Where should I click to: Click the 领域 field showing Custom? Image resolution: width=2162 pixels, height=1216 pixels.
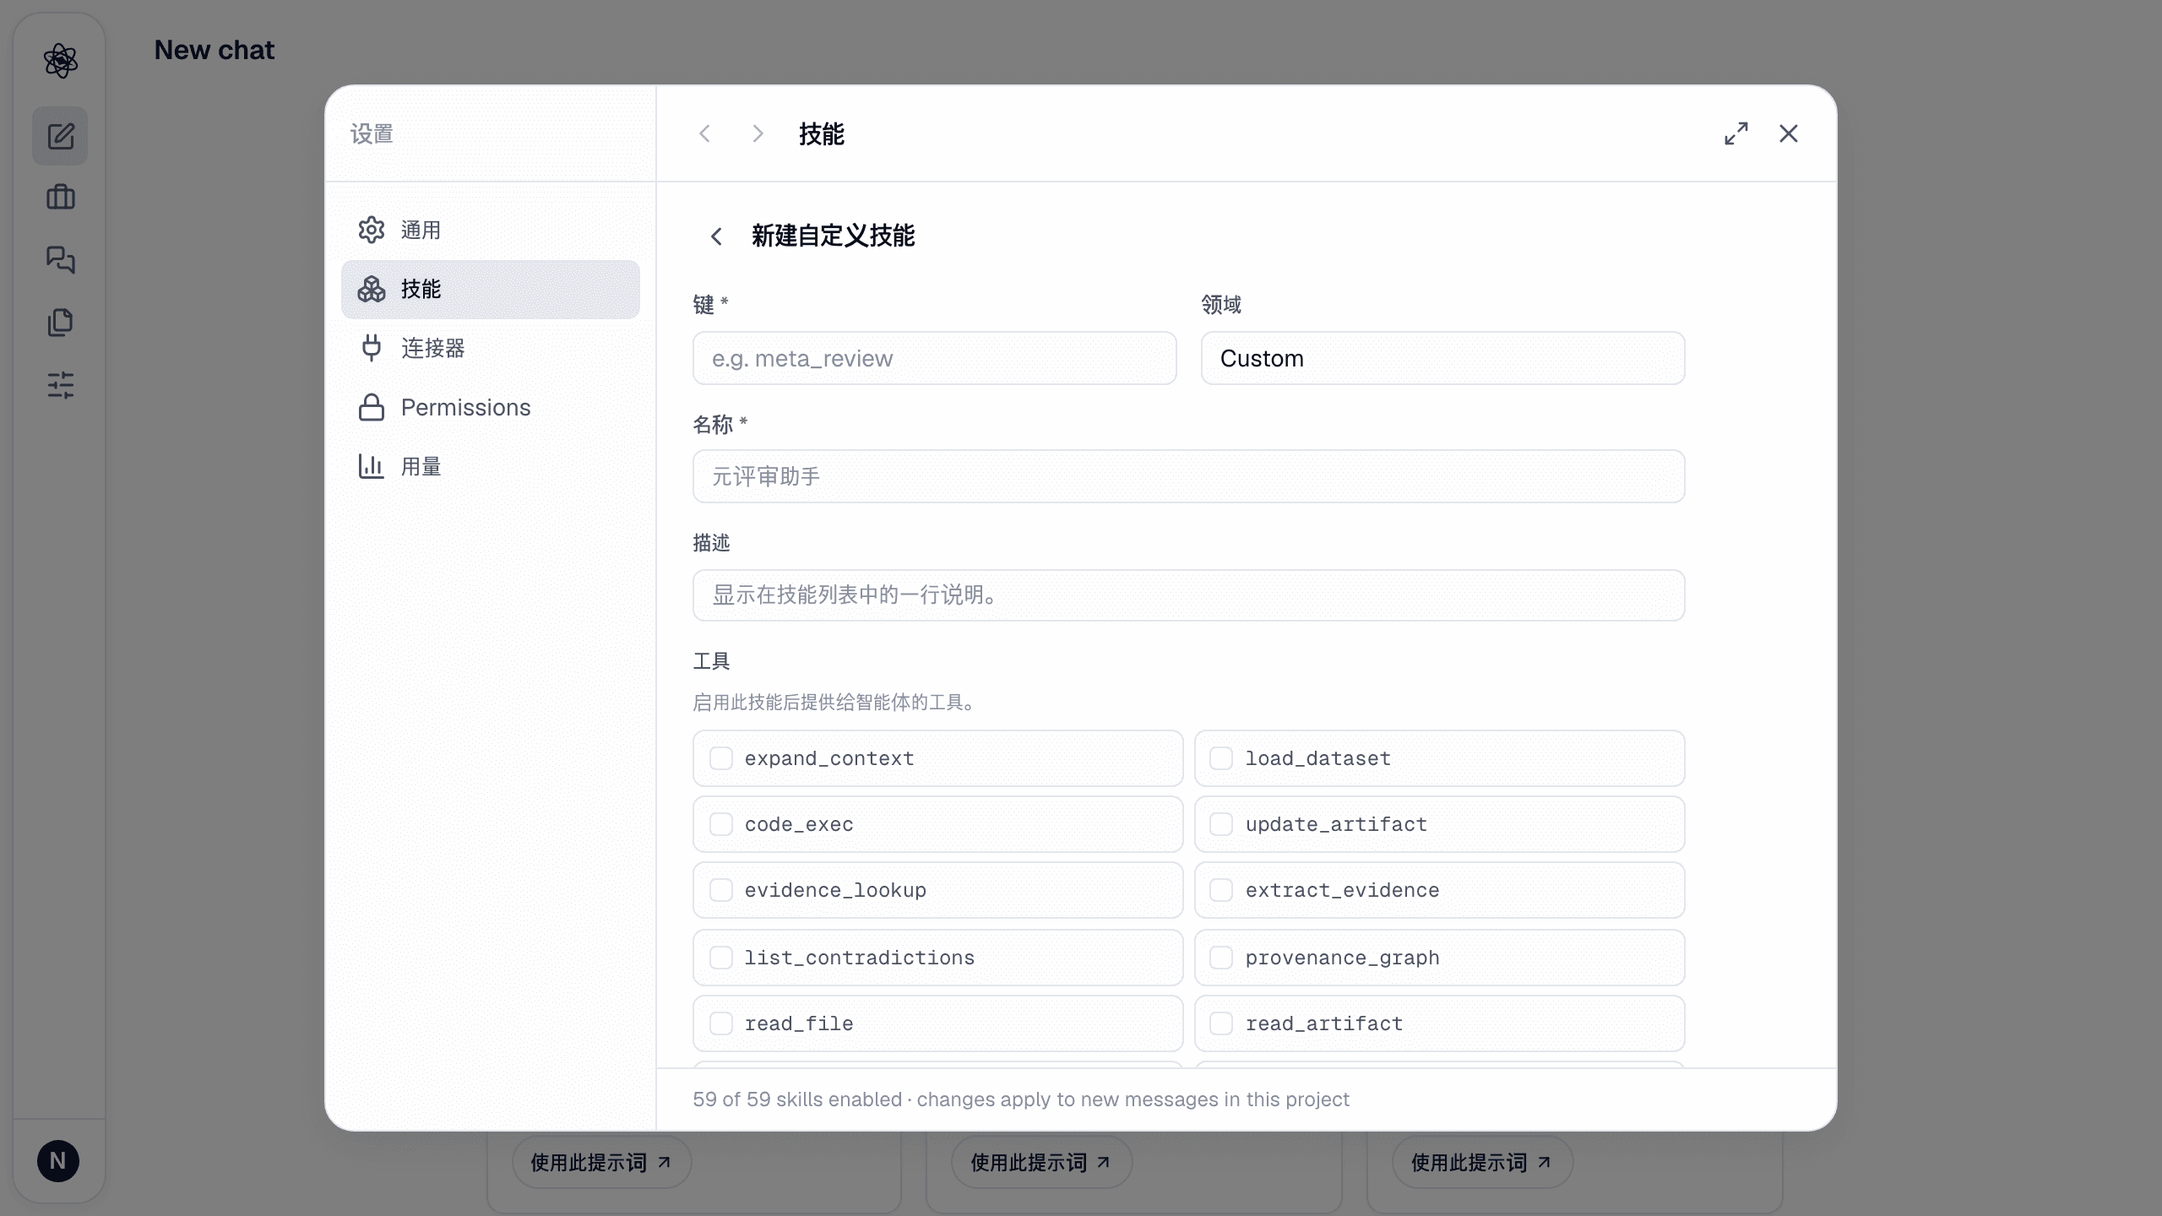tap(1443, 358)
